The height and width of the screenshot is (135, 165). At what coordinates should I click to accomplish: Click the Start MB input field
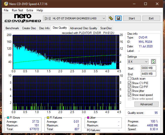(148, 68)
